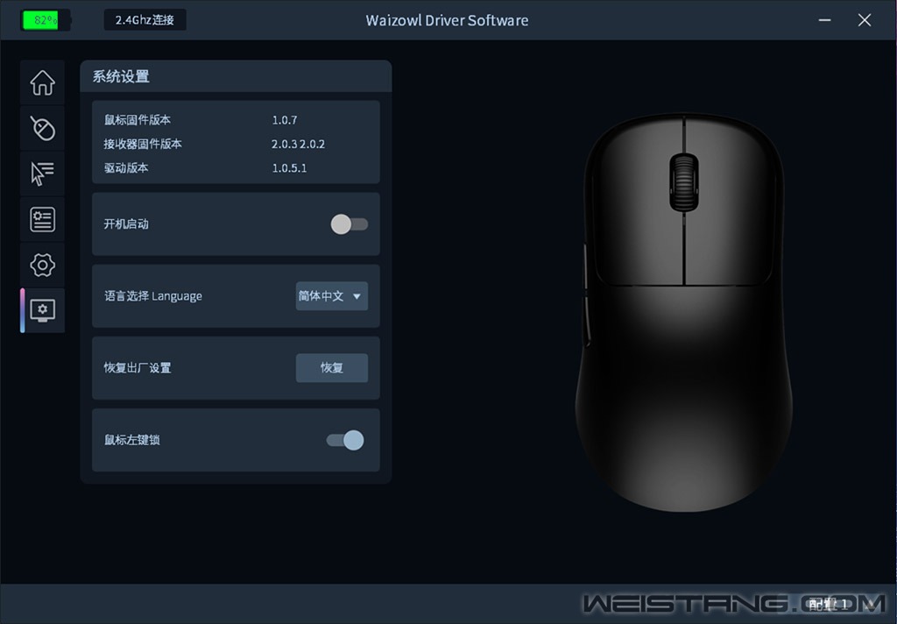Viewport: 897px width, 624px height.
Task: Click the driver version 1.0.5.1
Action: click(x=289, y=168)
